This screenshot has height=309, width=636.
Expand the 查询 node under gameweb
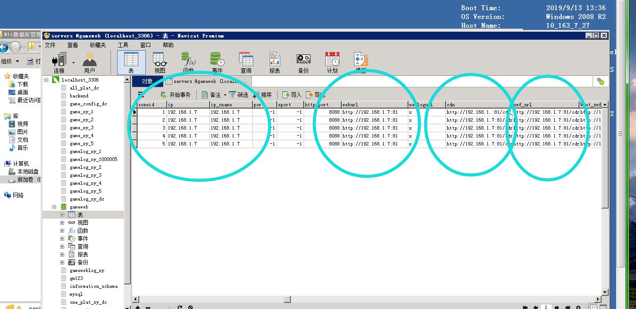[62, 246]
